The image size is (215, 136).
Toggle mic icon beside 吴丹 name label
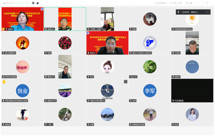(173, 125)
